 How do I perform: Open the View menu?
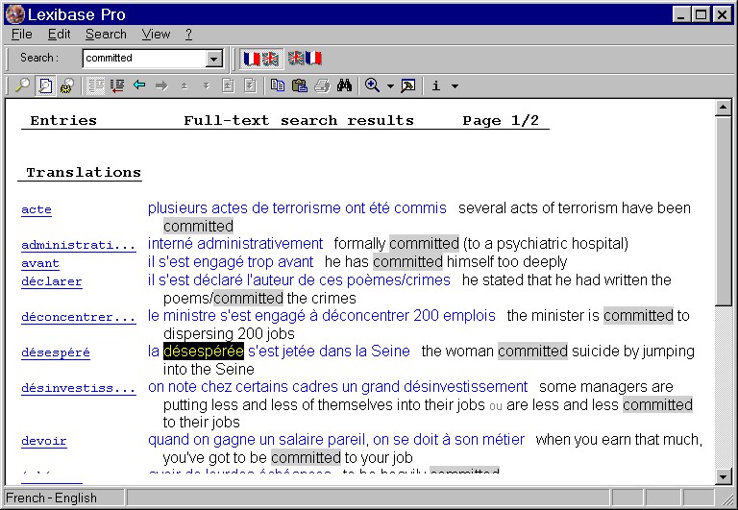pos(156,35)
